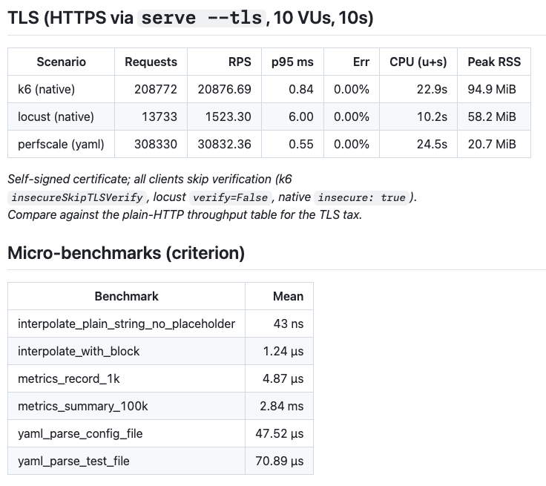Click the Scenario column header
The height and width of the screenshot is (486, 546).
tap(62, 62)
